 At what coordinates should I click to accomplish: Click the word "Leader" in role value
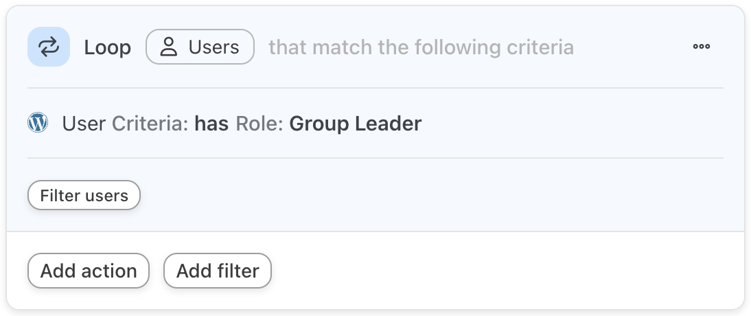[x=389, y=124]
